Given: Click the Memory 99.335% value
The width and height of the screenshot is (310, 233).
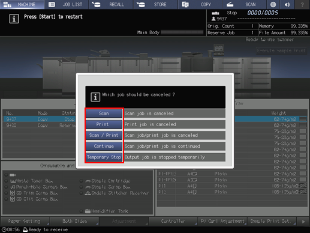Looking at the screenshot, I should coord(299,26).
